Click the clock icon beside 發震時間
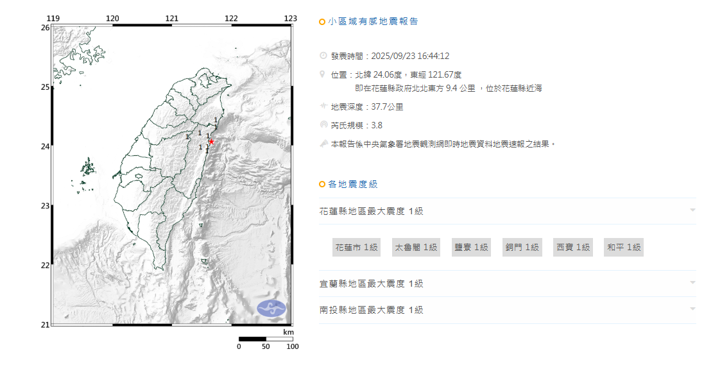704x365 pixels. [x=323, y=56]
